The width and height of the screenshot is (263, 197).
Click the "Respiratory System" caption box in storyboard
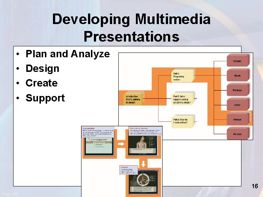click(145, 131)
